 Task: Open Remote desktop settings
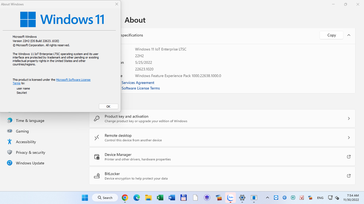[222, 138]
